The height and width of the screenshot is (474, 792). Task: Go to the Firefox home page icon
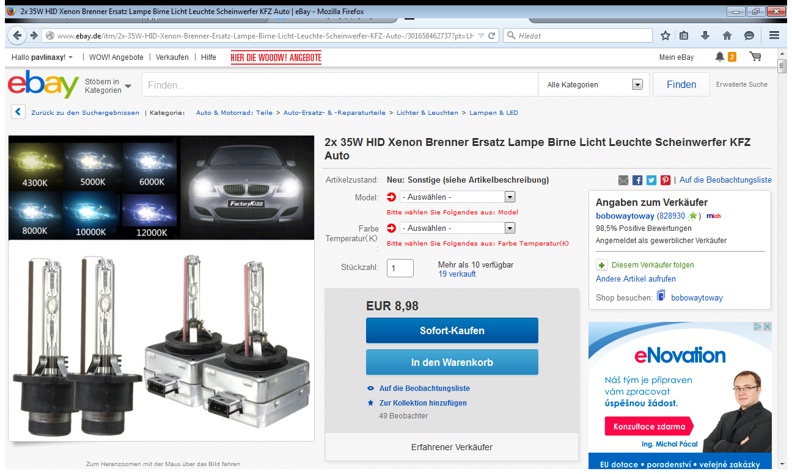pos(727,35)
